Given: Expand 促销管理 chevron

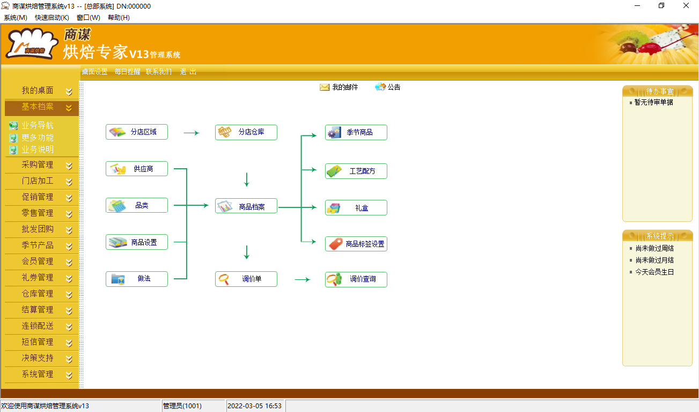Looking at the screenshot, I should [69, 198].
